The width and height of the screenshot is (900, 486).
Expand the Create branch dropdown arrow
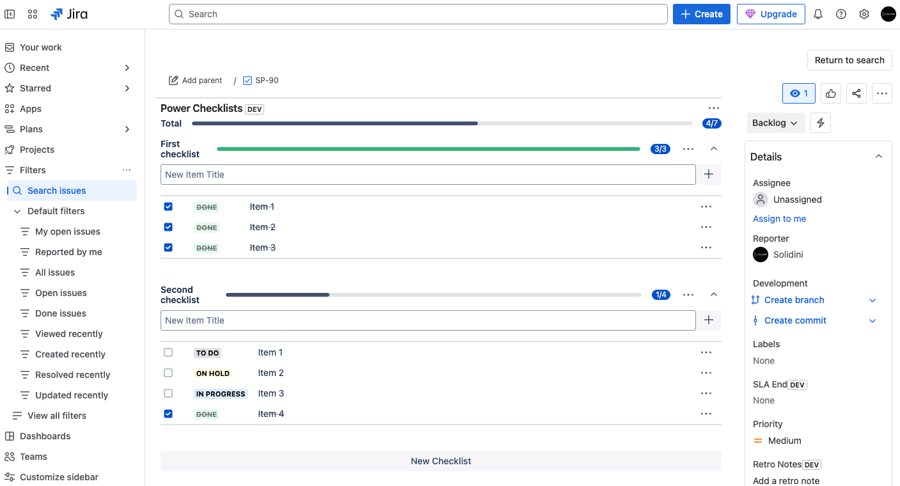coord(872,300)
